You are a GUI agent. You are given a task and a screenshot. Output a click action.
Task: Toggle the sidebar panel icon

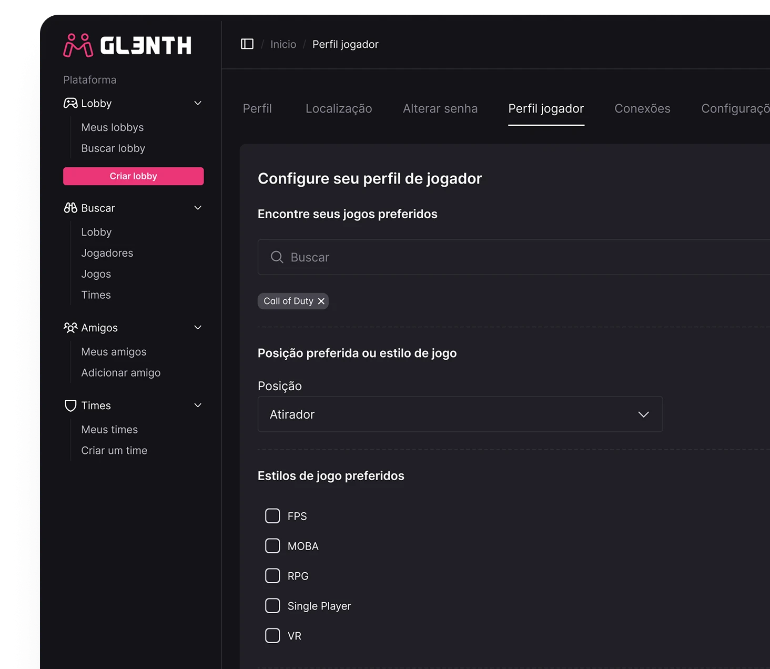click(247, 44)
